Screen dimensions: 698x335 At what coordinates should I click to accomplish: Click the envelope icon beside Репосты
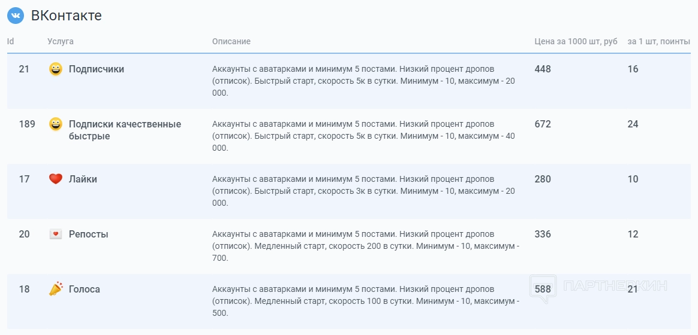pyautogui.click(x=56, y=234)
